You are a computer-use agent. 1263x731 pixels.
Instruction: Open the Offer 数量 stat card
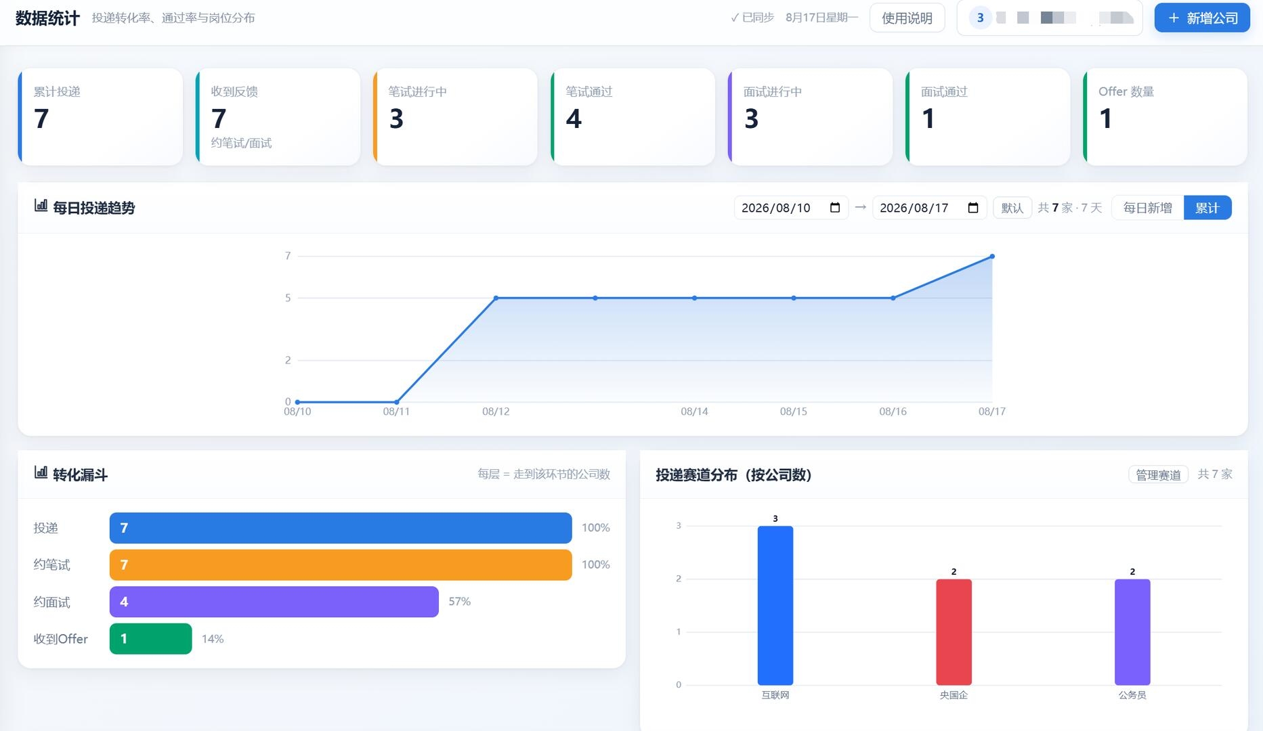pyautogui.click(x=1165, y=116)
